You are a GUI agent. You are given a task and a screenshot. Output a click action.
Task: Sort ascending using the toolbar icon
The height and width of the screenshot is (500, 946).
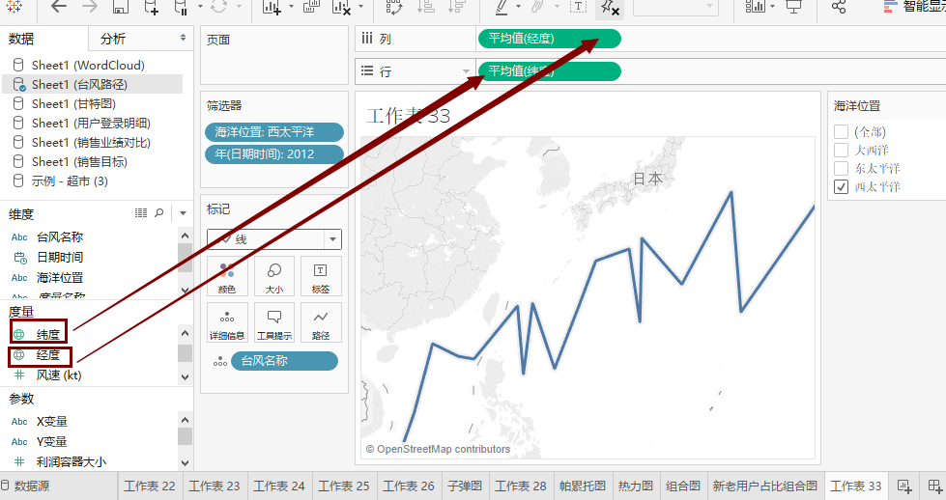point(426,7)
